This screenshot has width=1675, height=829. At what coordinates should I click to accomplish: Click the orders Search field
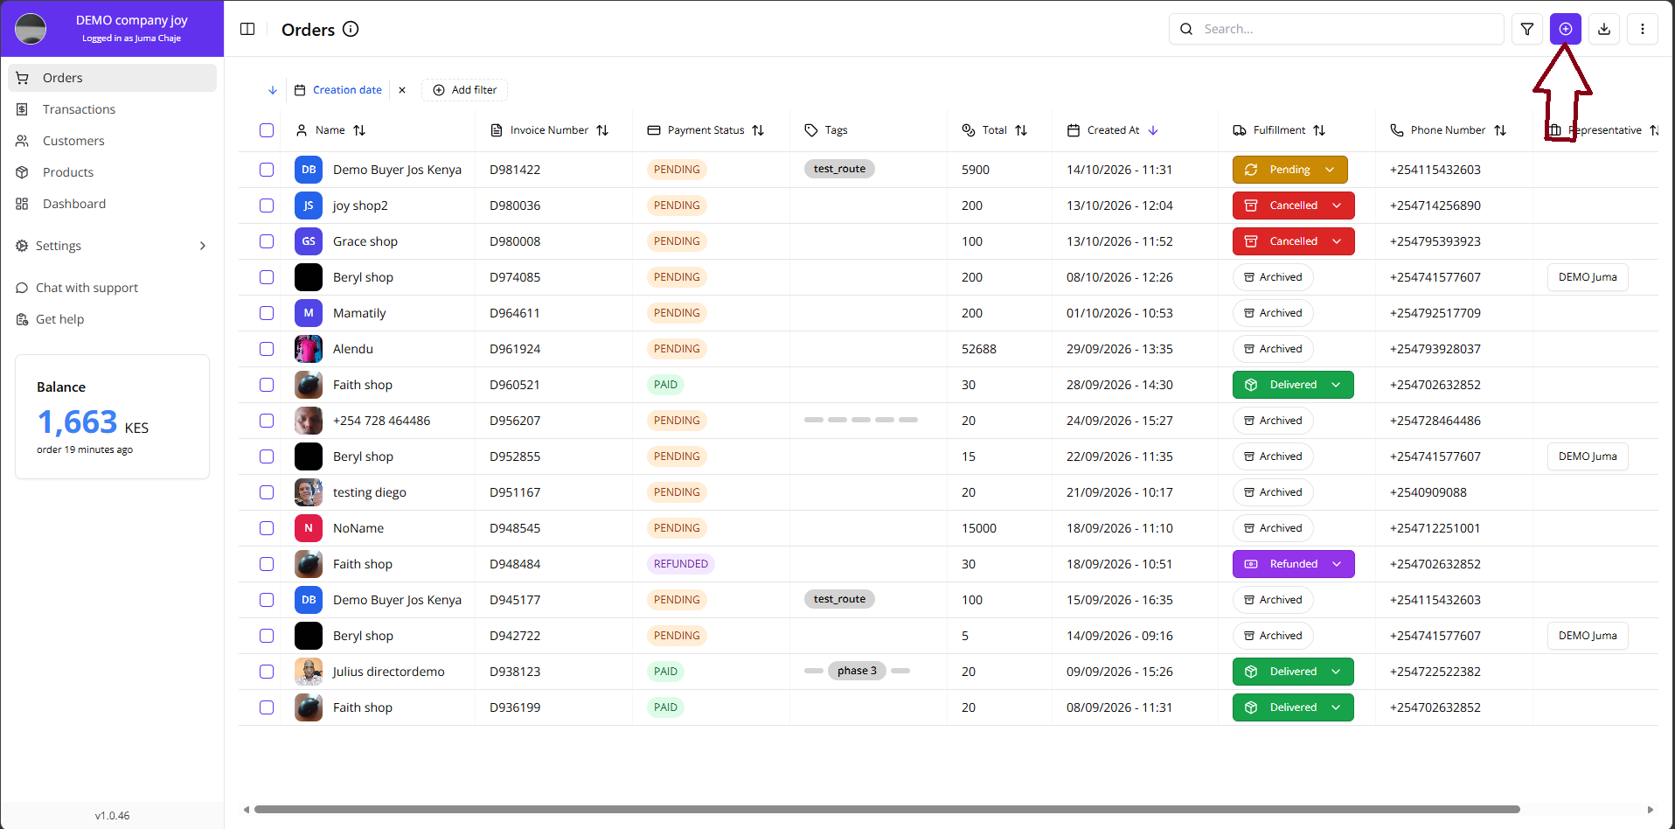click(x=1337, y=29)
